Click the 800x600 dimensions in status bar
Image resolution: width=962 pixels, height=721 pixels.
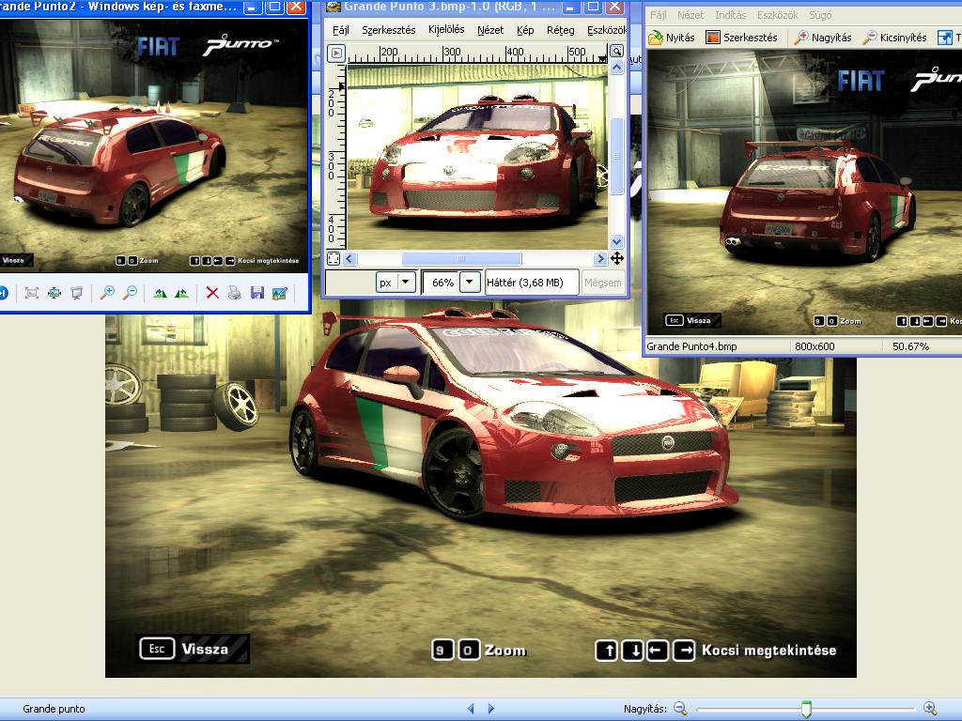pos(815,346)
